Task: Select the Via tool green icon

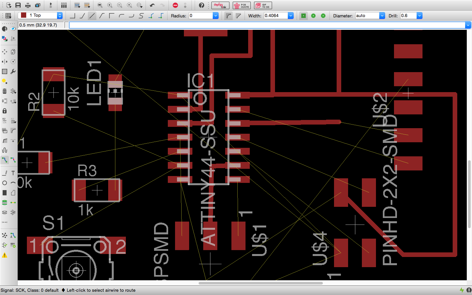Action: [x=5, y=203]
